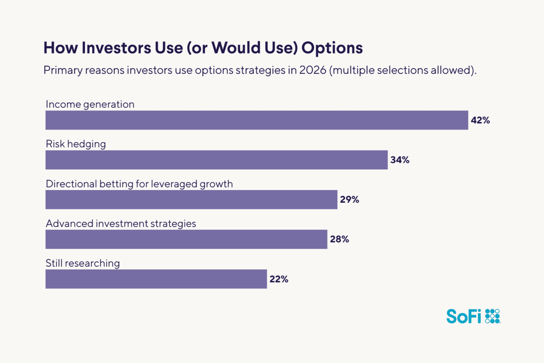Click the Advanced investment strategies bar
544x363 pixels.
click(186, 239)
